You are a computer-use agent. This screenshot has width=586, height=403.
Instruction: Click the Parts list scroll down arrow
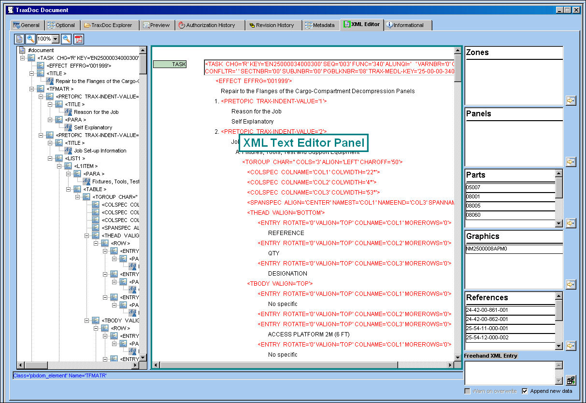click(559, 223)
